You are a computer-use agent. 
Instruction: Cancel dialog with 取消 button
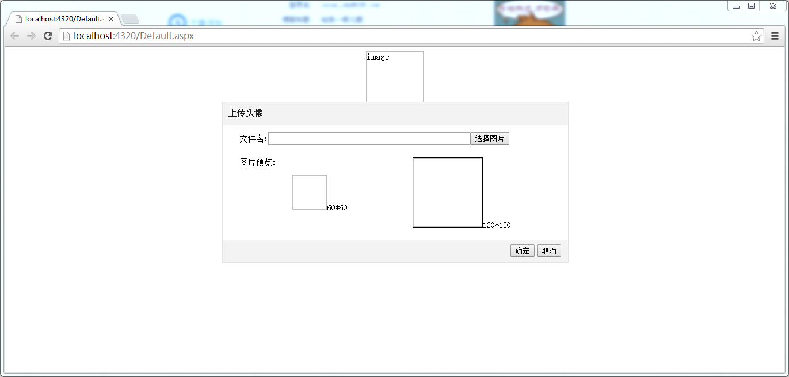(x=549, y=251)
